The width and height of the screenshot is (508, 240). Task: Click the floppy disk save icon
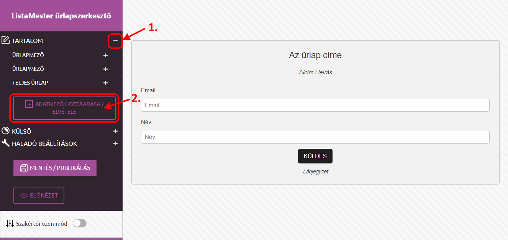point(24,168)
